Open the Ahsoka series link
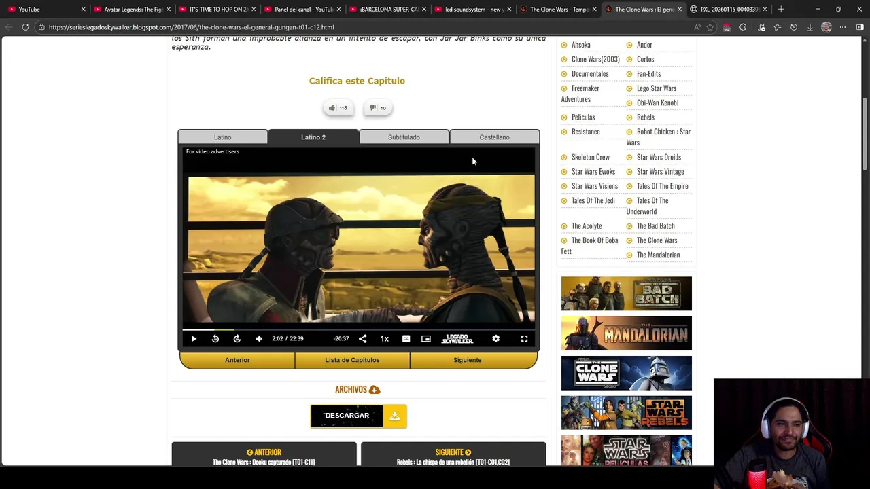This screenshot has width=870, height=489. pos(580,45)
